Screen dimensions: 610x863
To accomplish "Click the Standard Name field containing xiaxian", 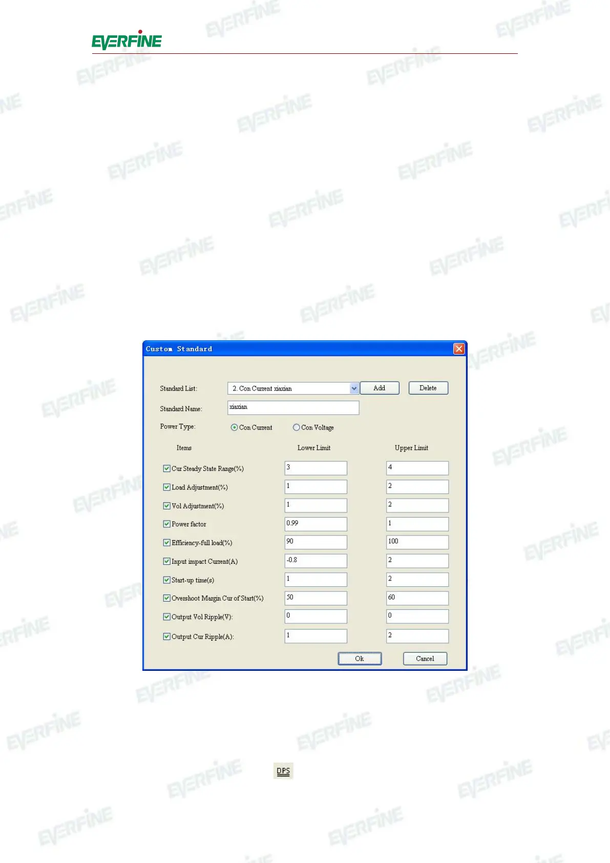I will [293, 407].
